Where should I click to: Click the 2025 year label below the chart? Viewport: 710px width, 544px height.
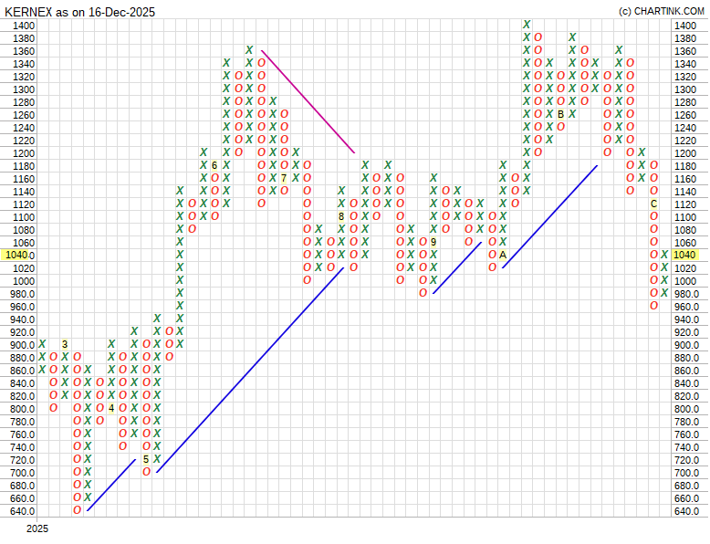tap(37, 528)
